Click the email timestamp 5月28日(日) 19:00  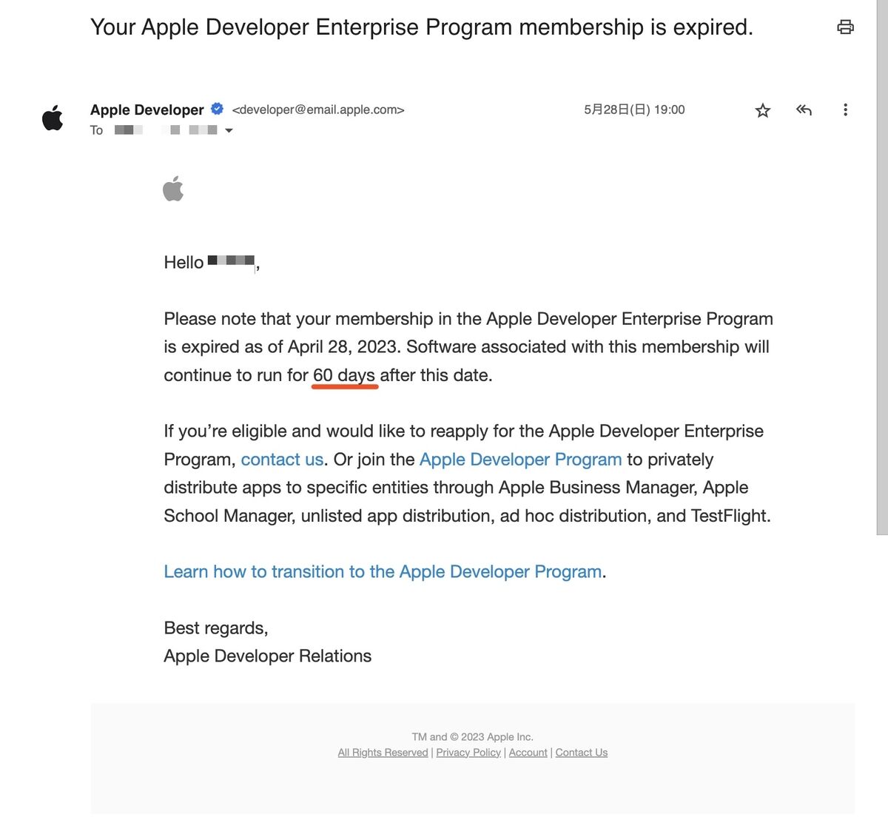click(634, 110)
